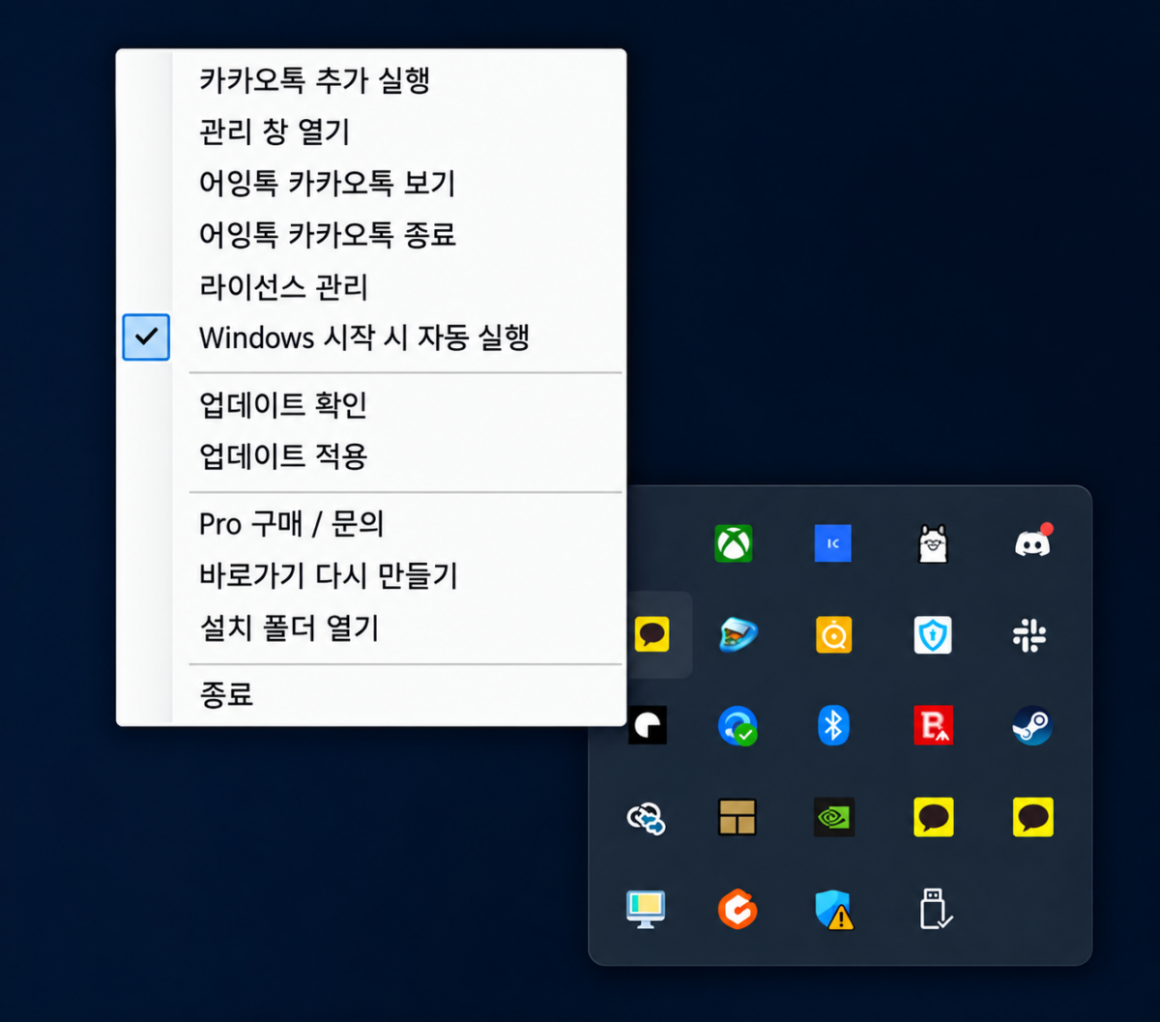Select 카카오톡 추가 실행 menu entry
The width and height of the screenshot is (1160, 1022).
click(371, 80)
